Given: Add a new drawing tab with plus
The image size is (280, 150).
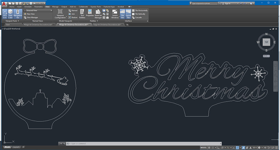Looking at the screenshot, I should click(x=127, y=25).
